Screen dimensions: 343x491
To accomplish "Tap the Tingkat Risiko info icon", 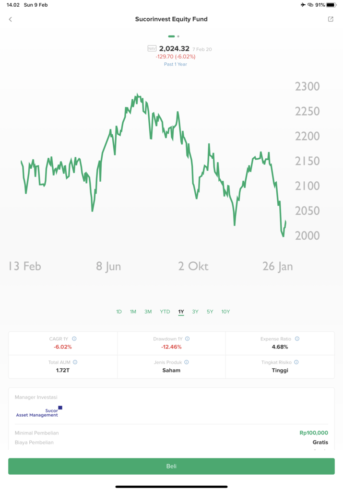I will (296, 362).
